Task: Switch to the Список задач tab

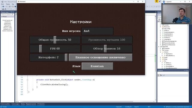Action: (16, 104)
